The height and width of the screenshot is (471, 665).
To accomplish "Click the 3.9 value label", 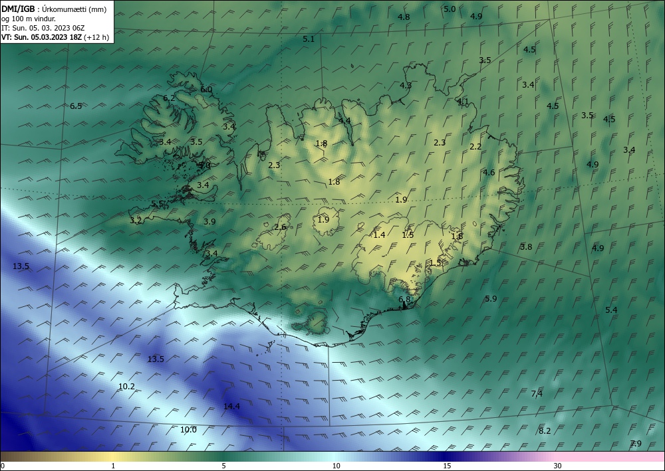I will (209, 221).
